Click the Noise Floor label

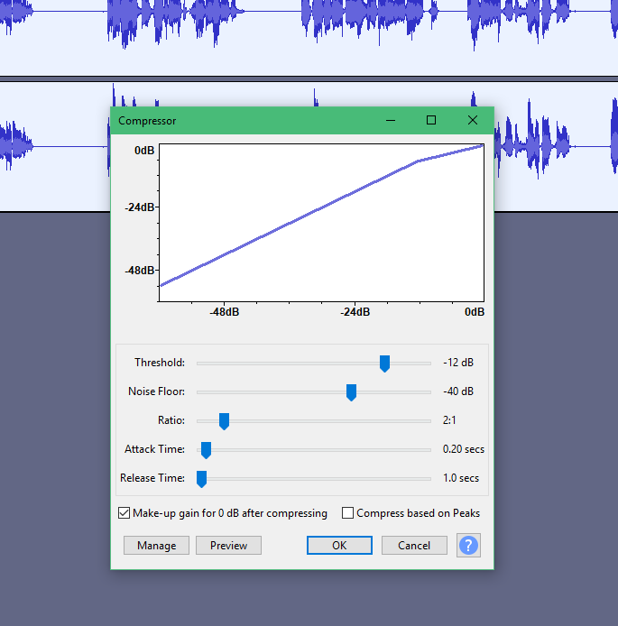pos(156,391)
